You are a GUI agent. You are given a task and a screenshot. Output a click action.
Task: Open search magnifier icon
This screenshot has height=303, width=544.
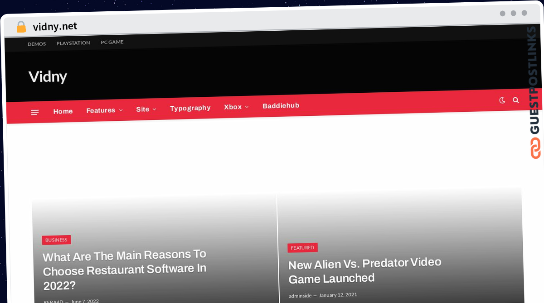(516, 100)
